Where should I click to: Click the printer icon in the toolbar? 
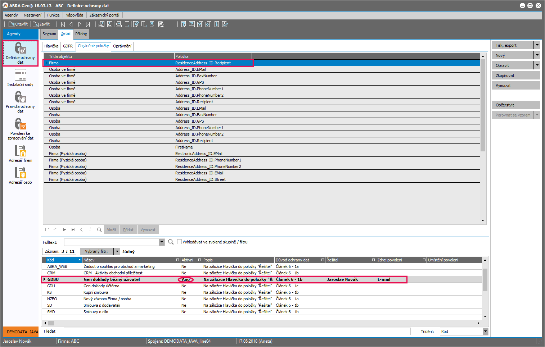(x=118, y=24)
